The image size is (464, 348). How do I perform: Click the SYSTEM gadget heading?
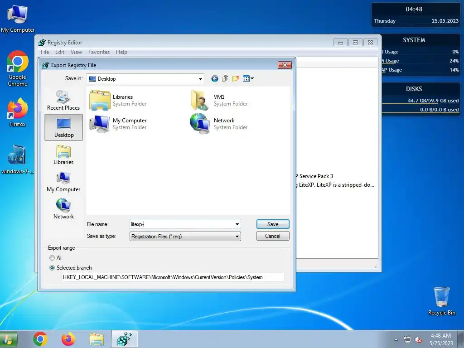click(414, 40)
